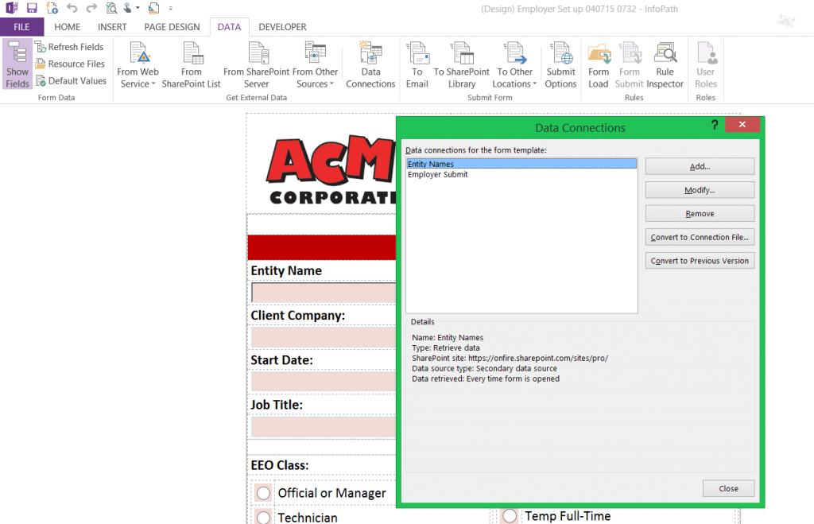Get data From SharePoint Server
Viewport: 814px width, 524px height.
(257, 65)
